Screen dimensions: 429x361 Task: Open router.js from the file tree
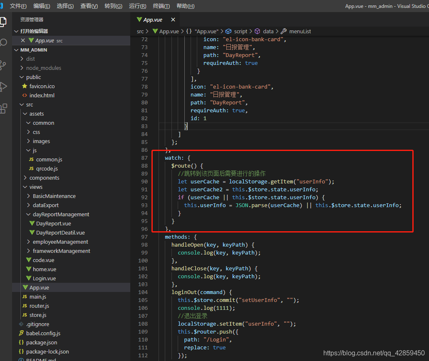click(39, 306)
